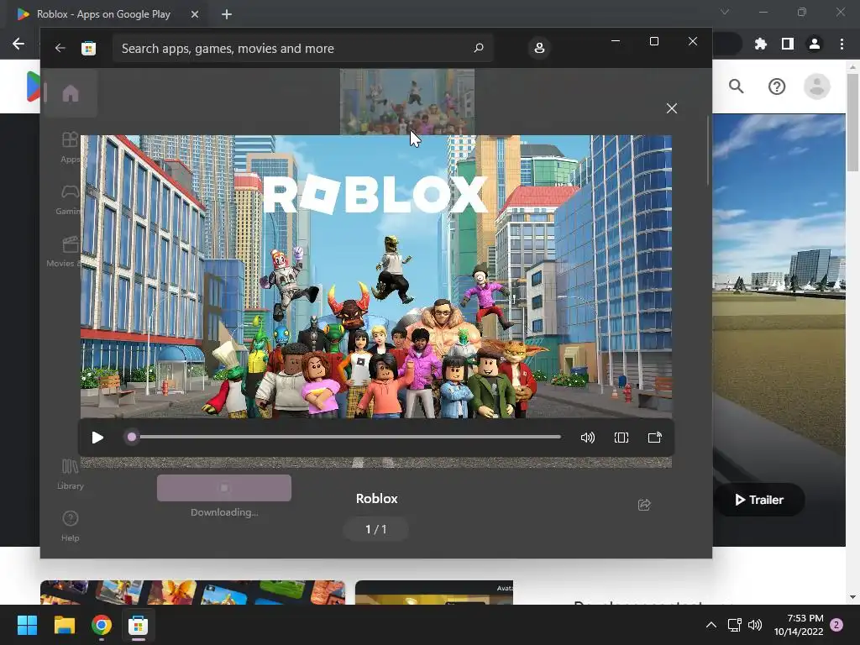Open Google Play search in Chrome

coord(736,87)
